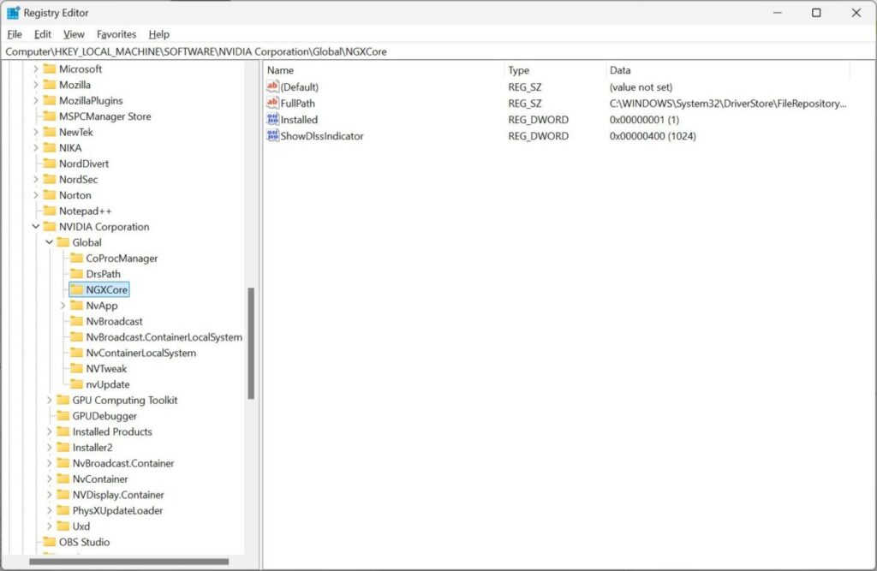877x571 pixels.
Task: Open the Favorites menu
Action: tap(116, 34)
